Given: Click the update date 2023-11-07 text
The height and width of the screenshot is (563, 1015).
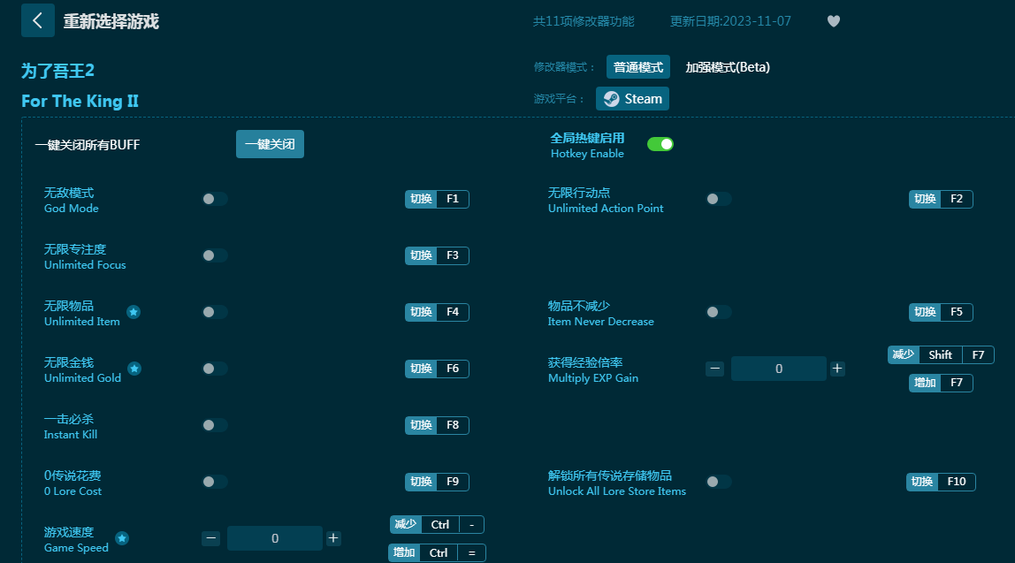Looking at the screenshot, I should pos(730,21).
